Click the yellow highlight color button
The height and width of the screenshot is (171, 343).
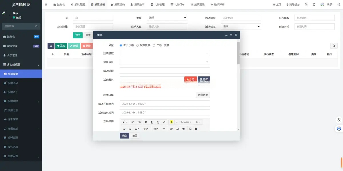click(x=171, y=122)
